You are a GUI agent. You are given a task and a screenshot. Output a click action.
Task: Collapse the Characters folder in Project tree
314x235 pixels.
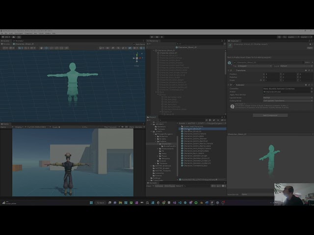[158, 143]
